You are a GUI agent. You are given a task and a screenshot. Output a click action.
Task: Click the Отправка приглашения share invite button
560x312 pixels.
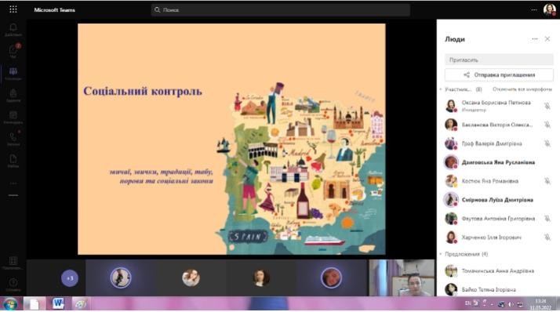tap(499, 74)
